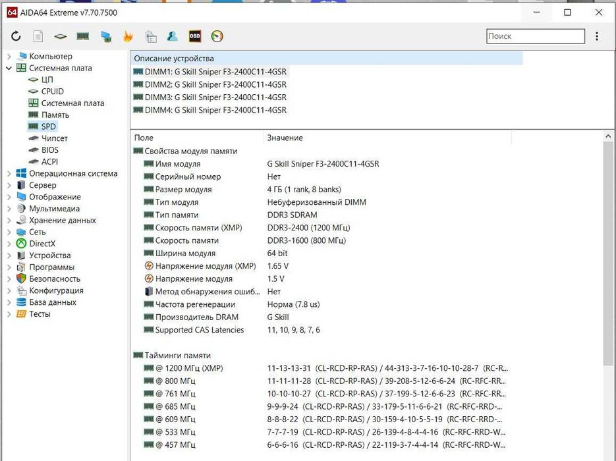616x461 pixels.
Task: Open the Память tree item
Action: (x=49, y=115)
